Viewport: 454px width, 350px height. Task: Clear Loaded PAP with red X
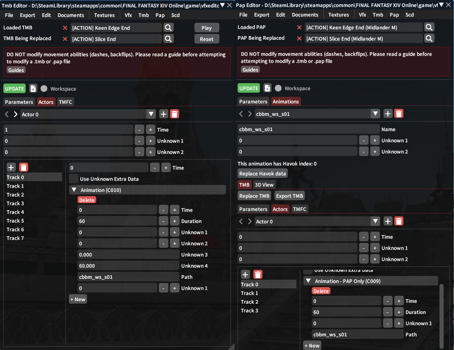[x=299, y=27]
